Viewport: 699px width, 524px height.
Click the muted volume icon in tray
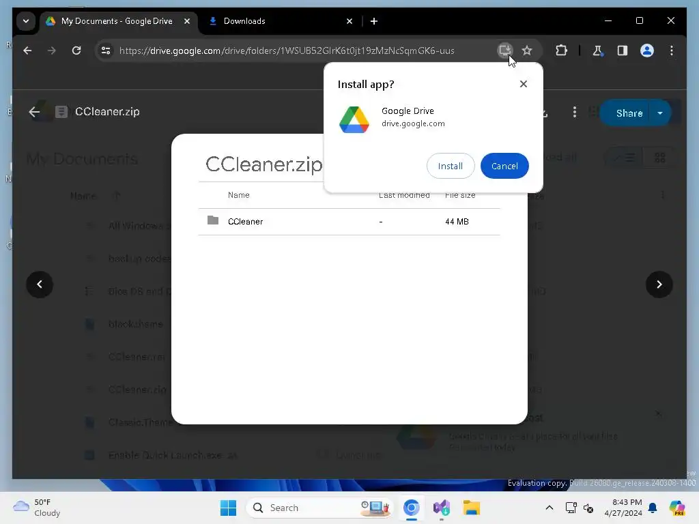point(588,508)
